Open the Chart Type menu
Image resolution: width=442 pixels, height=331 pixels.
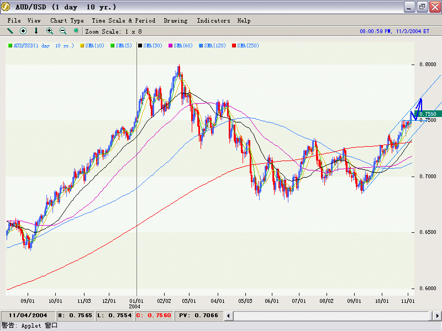tap(67, 20)
